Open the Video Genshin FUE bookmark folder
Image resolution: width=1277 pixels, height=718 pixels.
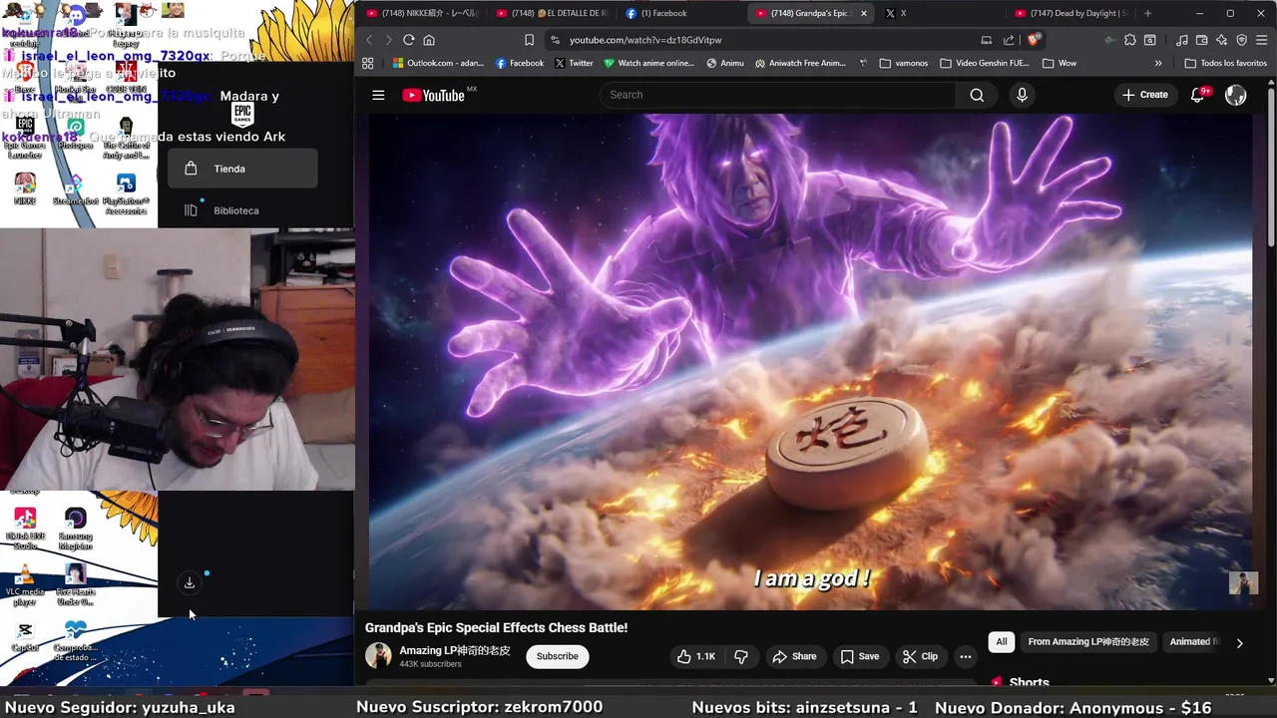click(x=985, y=63)
